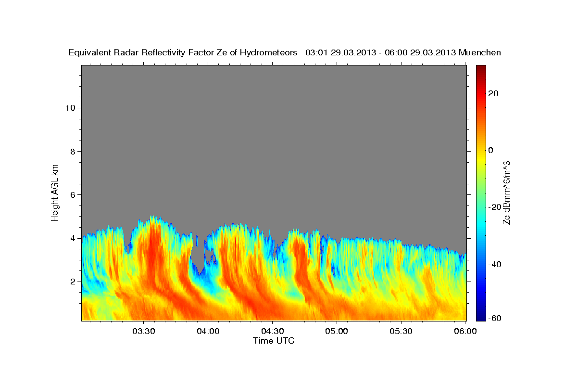Click the dark red top of the colorbar
This screenshot has width=577, height=385.
tap(480, 70)
